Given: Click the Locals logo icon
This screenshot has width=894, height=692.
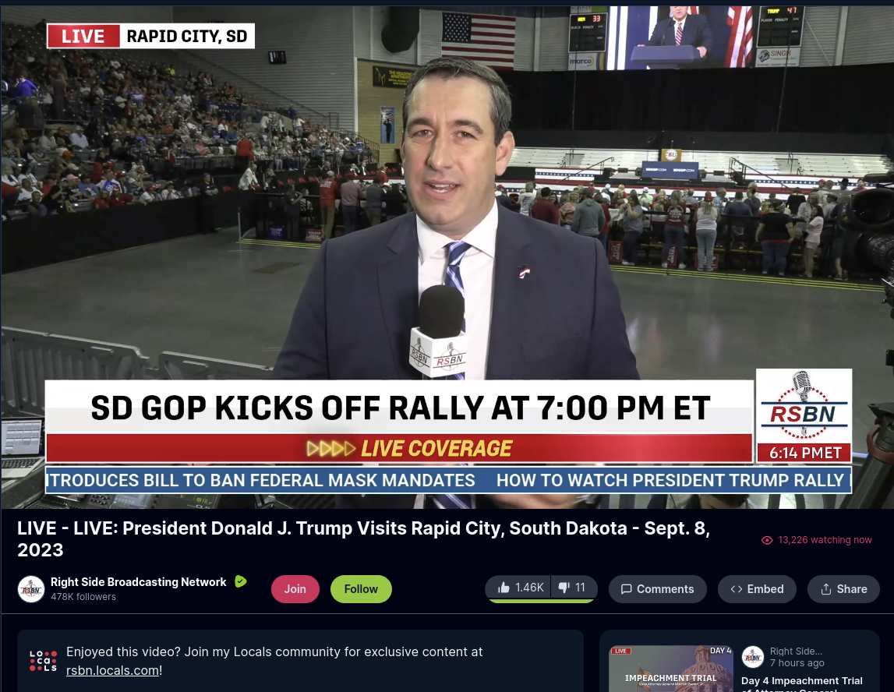Looking at the screenshot, I should tap(44, 661).
